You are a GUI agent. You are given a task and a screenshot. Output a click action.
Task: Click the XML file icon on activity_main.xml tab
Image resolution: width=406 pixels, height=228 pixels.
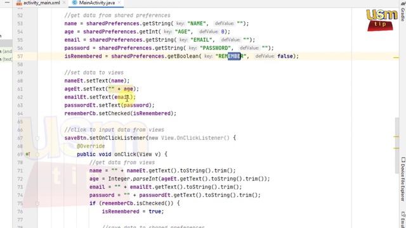pyautogui.click(x=19, y=3)
